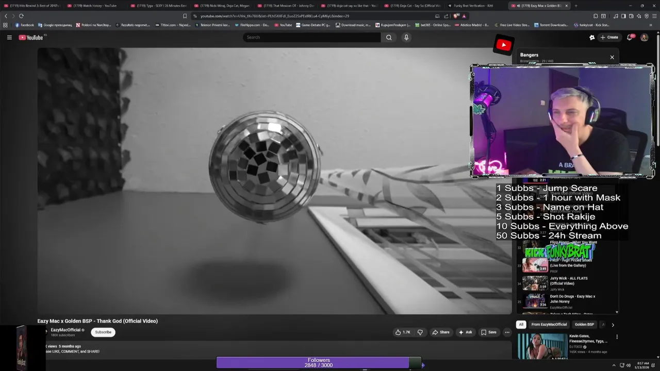The width and height of the screenshot is (660, 371).
Task: Go back with browser back arrow
Action: click(6, 16)
